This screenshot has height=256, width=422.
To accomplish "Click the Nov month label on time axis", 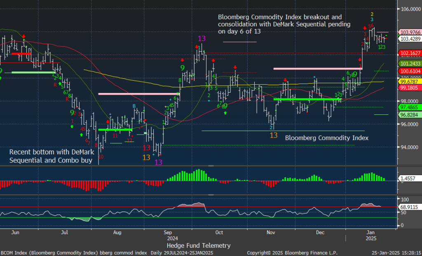I will 270,233.
